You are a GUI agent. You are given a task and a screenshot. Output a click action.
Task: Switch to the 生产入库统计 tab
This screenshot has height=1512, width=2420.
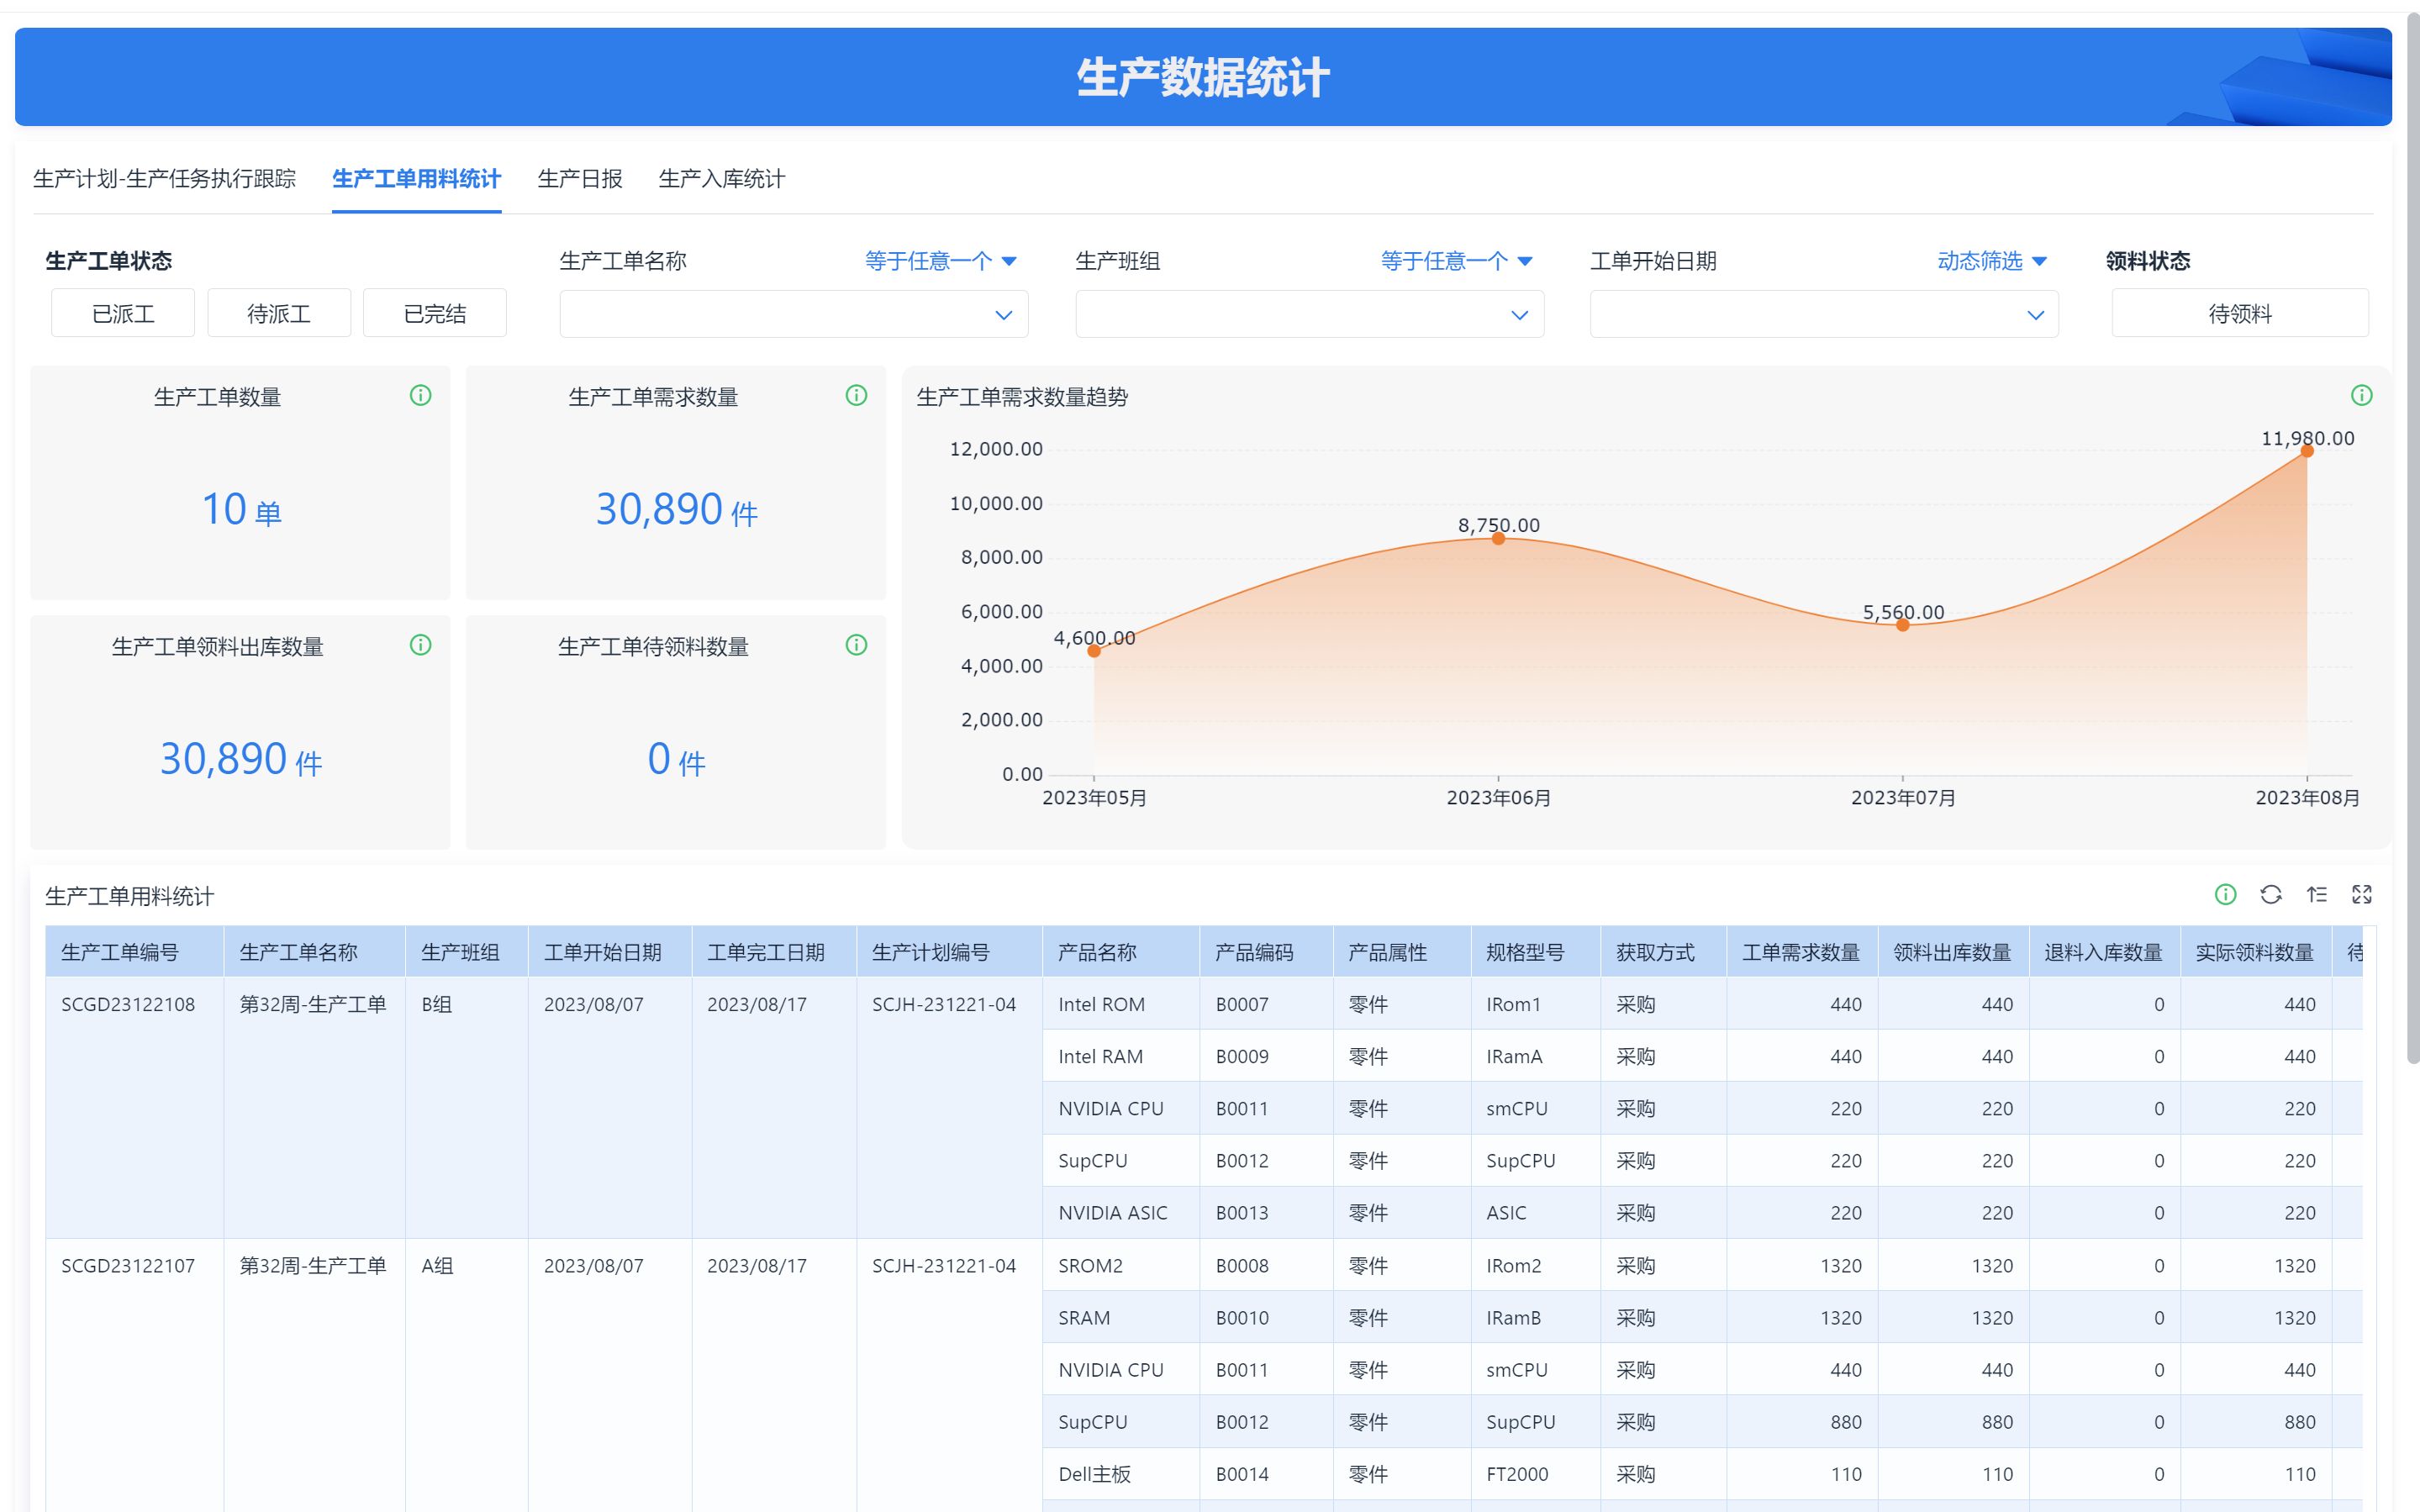click(x=721, y=179)
